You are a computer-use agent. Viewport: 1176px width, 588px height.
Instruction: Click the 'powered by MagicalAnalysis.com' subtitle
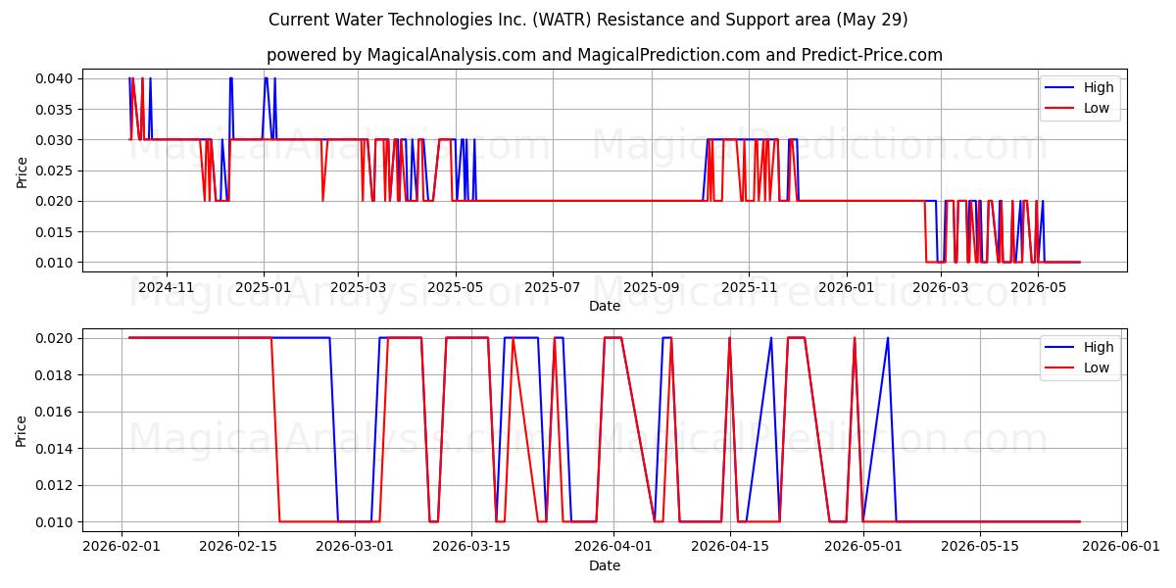tap(604, 55)
